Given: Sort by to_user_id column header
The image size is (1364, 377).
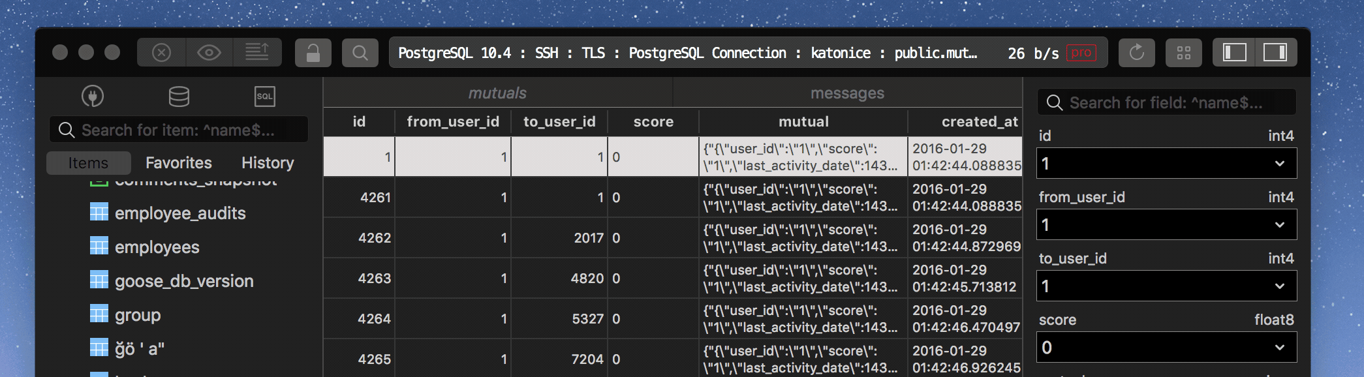Looking at the screenshot, I should click(x=559, y=122).
